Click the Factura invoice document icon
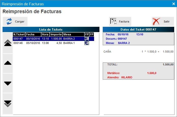Screen dimensions: 177x117 [113, 21]
